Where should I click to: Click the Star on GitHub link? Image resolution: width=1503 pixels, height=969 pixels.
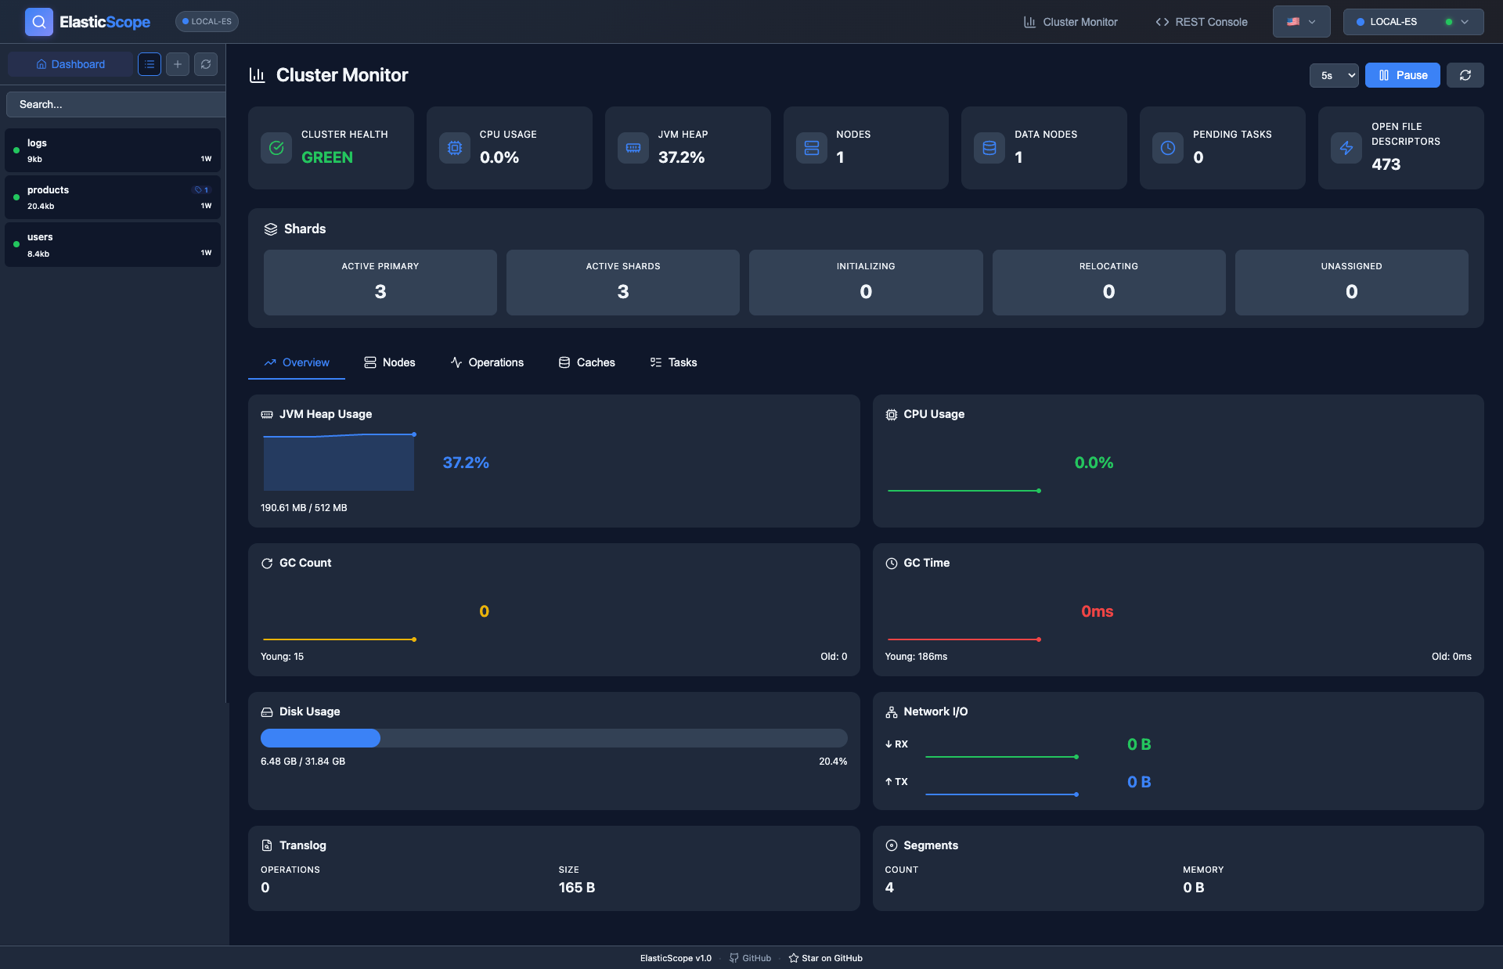click(824, 957)
